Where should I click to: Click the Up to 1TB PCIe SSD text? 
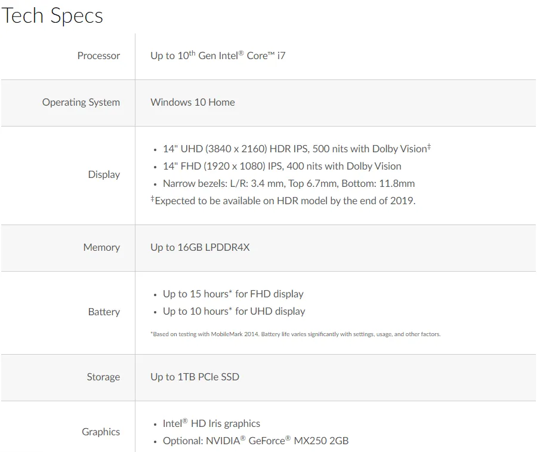pyautogui.click(x=195, y=377)
